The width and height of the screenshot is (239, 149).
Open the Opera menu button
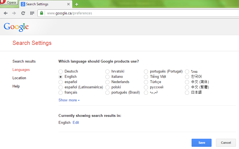coord(9,2)
